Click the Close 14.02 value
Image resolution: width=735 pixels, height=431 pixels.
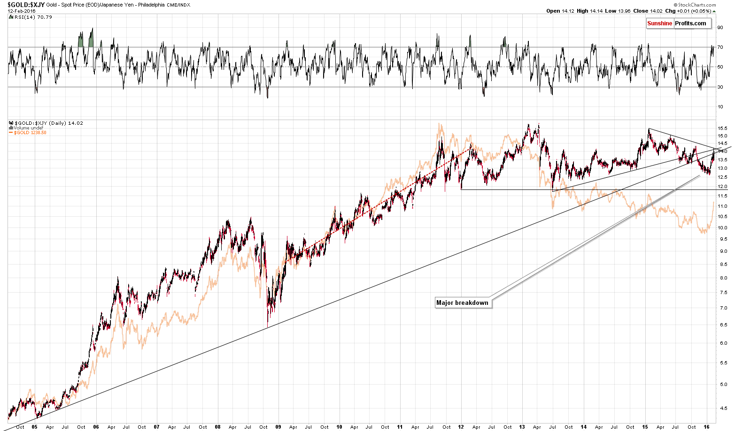pyautogui.click(x=647, y=11)
